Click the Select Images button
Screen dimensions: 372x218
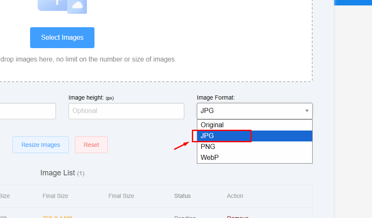coord(62,38)
